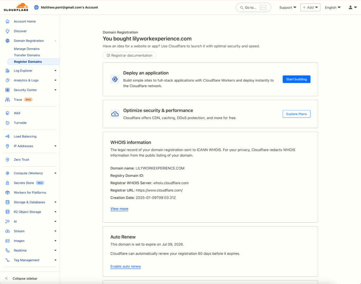Click the Explore Plans button
This screenshot has height=284, width=361.
click(296, 114)
